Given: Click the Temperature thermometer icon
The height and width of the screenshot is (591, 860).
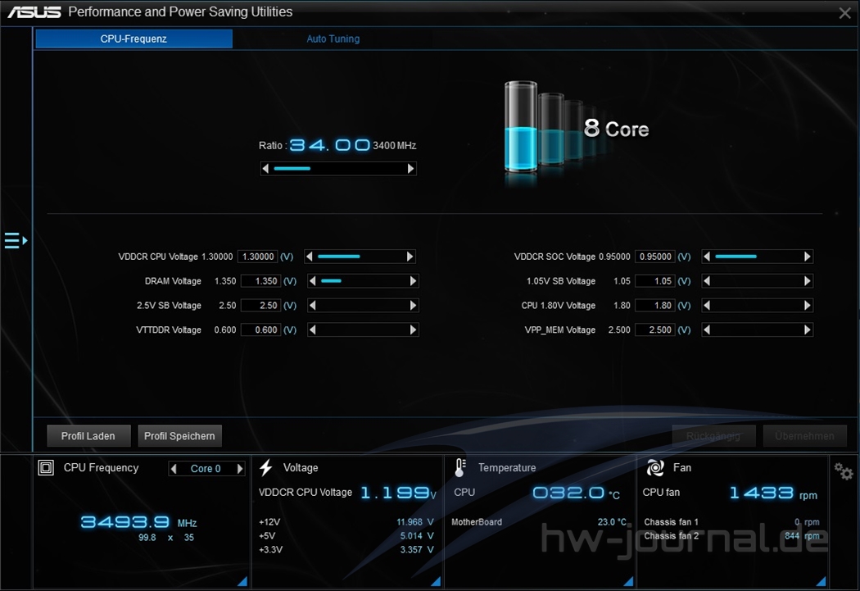Looking at the screenshot, I should tap(460, 467).
